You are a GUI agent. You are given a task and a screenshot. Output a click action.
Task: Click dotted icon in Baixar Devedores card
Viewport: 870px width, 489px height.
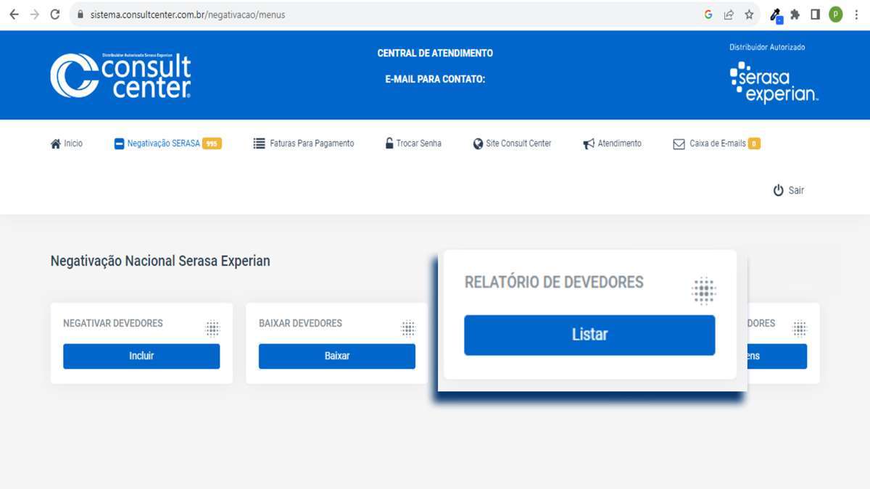click(408, 328)
